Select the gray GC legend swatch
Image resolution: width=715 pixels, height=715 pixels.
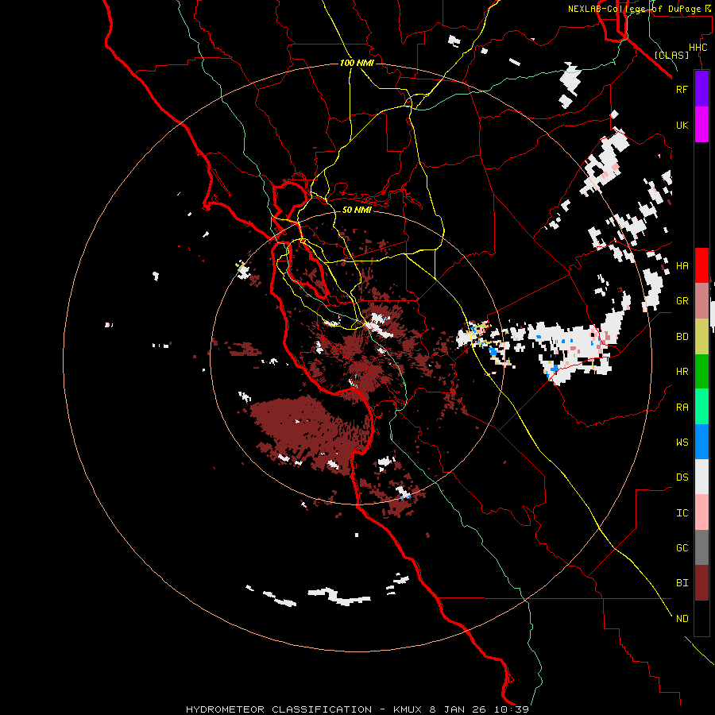701,547
